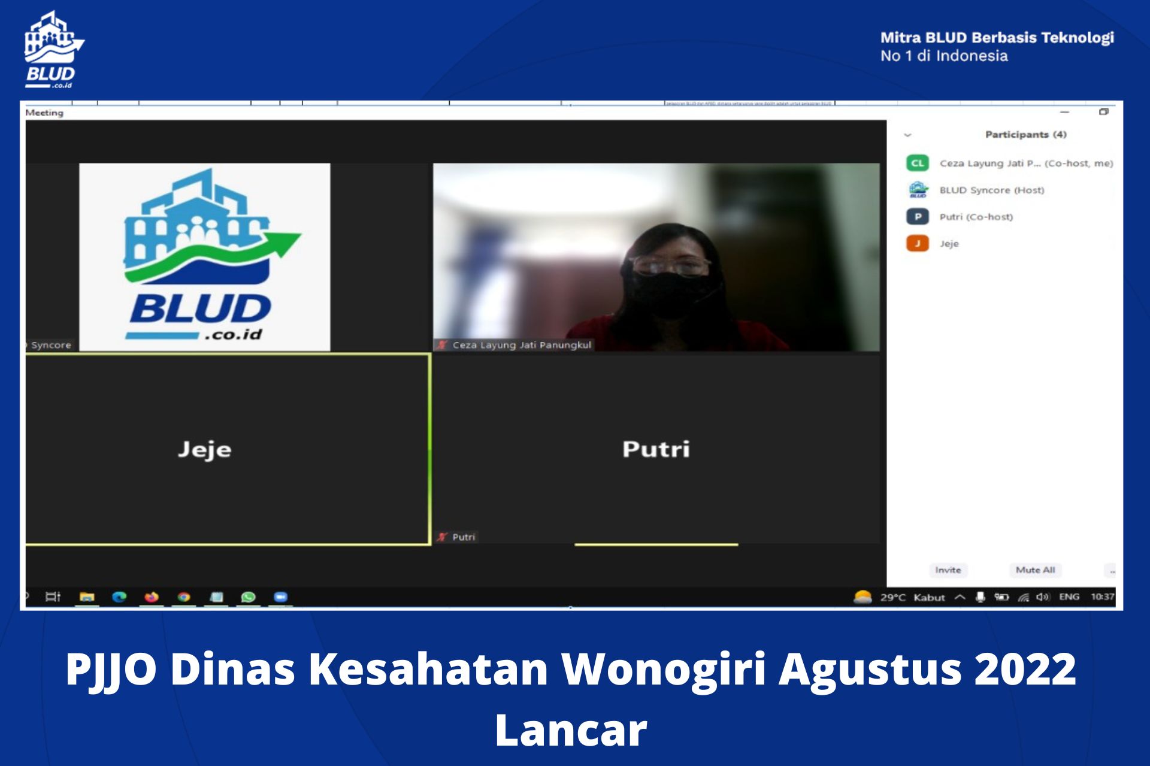The width and height of the screenshot is (1150, 766).
Task: Open Task View on the taskbar
Action: pos(53,597)
